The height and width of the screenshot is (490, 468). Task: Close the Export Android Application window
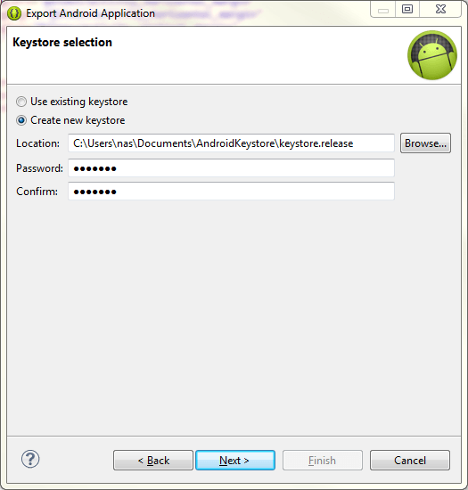[440, 9]
